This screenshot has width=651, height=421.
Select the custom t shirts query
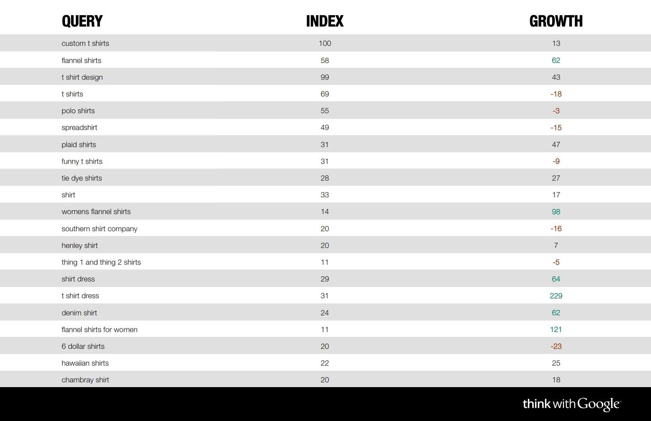[85, 43]
